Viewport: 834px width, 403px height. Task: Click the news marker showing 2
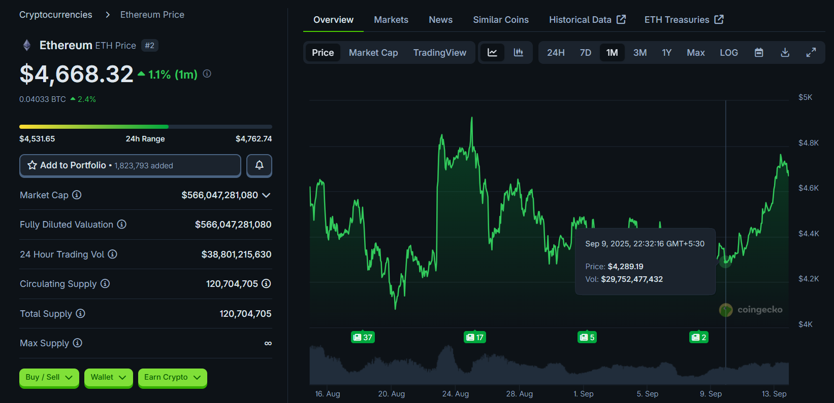699,337
